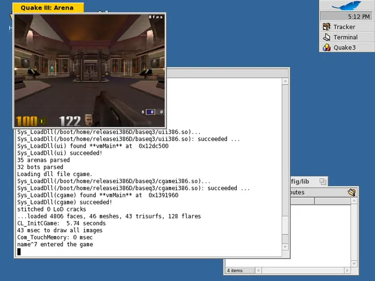Image resolution: width=375 pixels, height=281 pixels.
Task: Click the black cursor block in Terminal
Action: pyautogui.click(x=19, y=252)
